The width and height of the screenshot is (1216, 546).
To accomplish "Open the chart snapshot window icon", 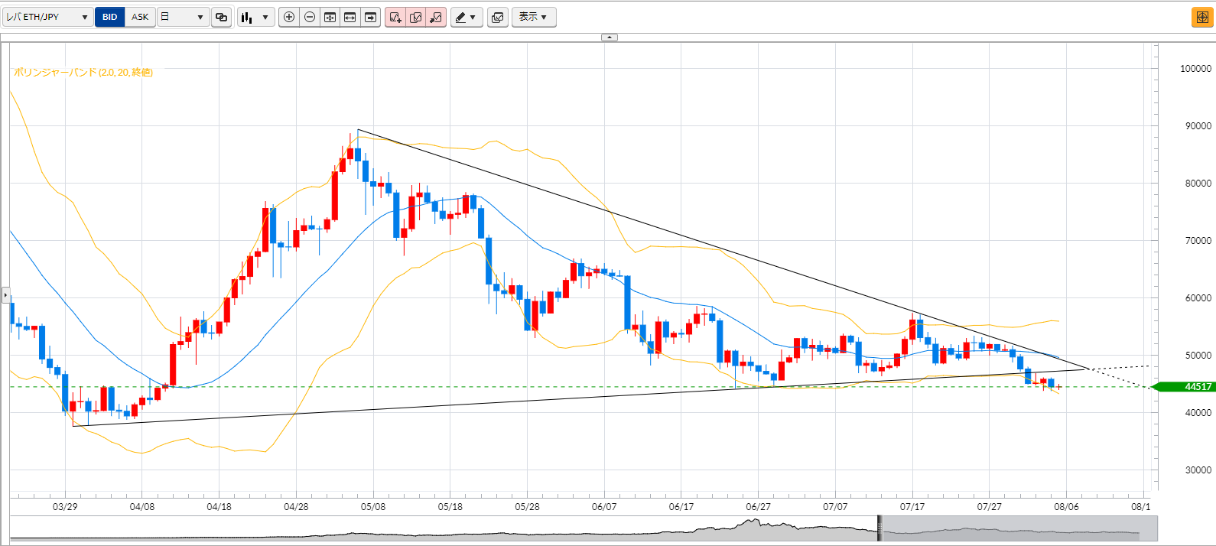I will coord(497,17).
